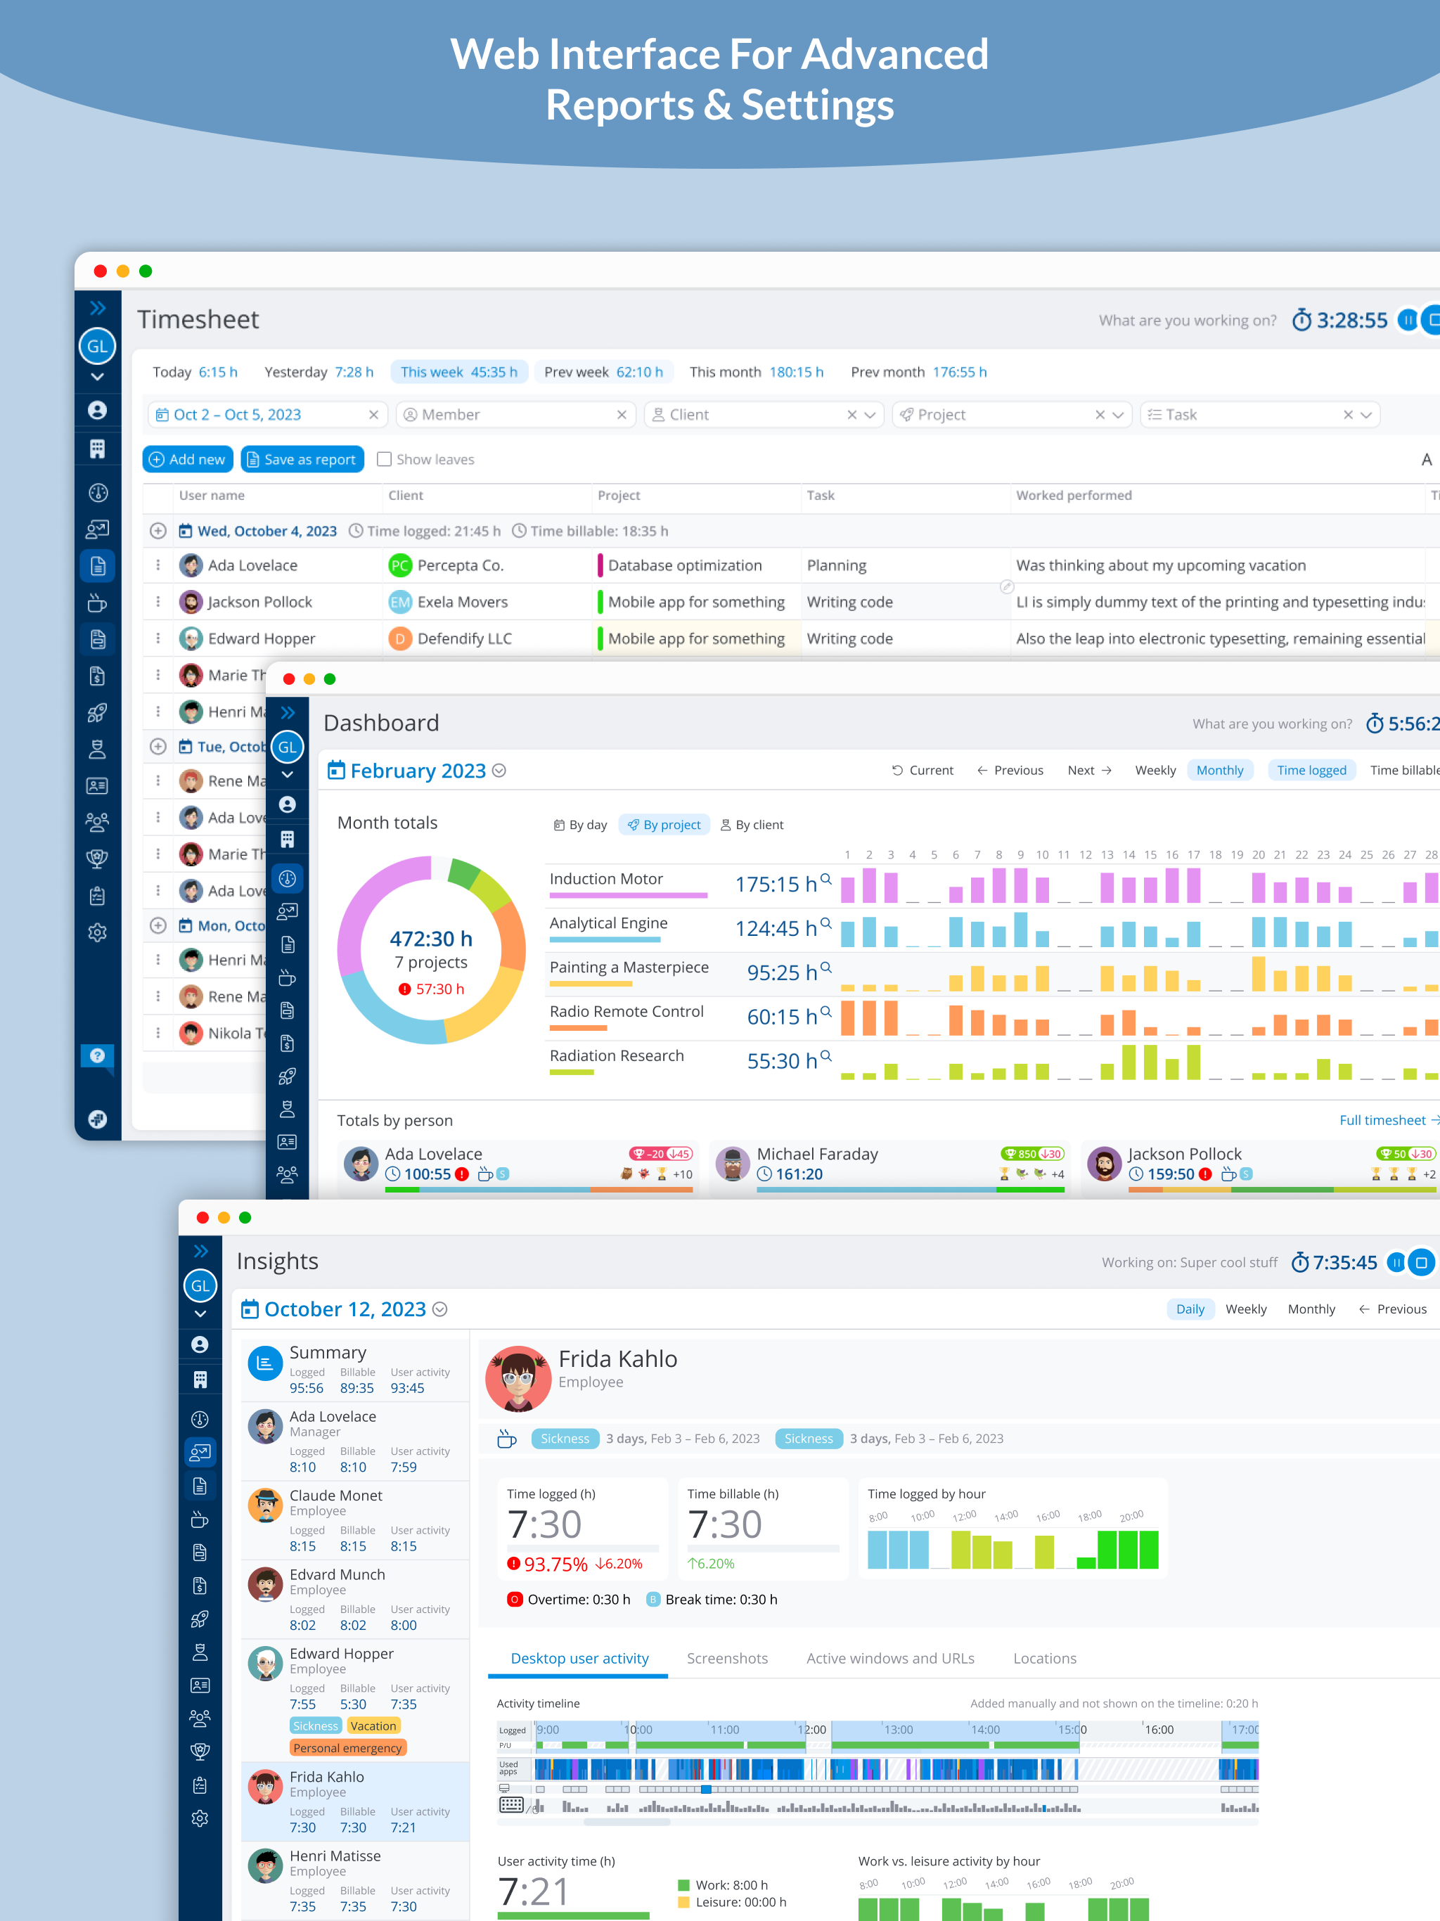The height and width of the screenshot is (1921, 1440).
Task: Open the February 2023 date picker chevron
Action: (x=499, y=771)
